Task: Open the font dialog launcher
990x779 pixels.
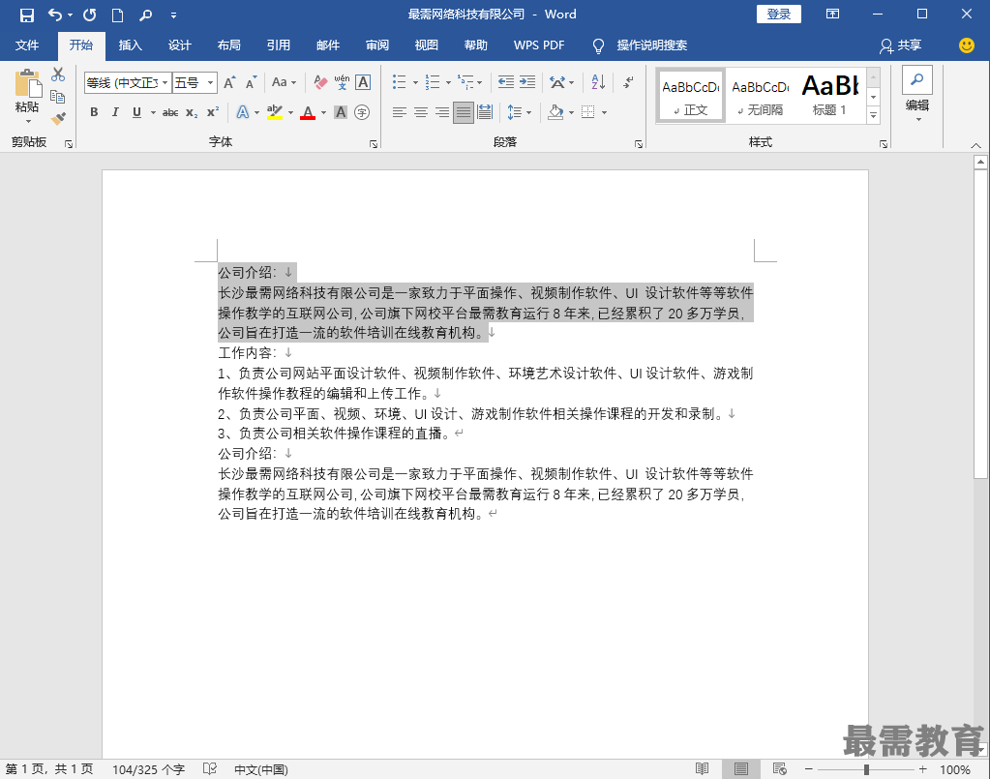Action: coord(374,144)
